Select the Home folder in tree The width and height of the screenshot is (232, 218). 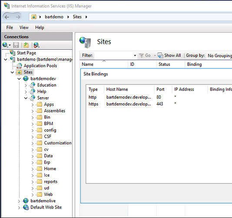pos(50,169)
